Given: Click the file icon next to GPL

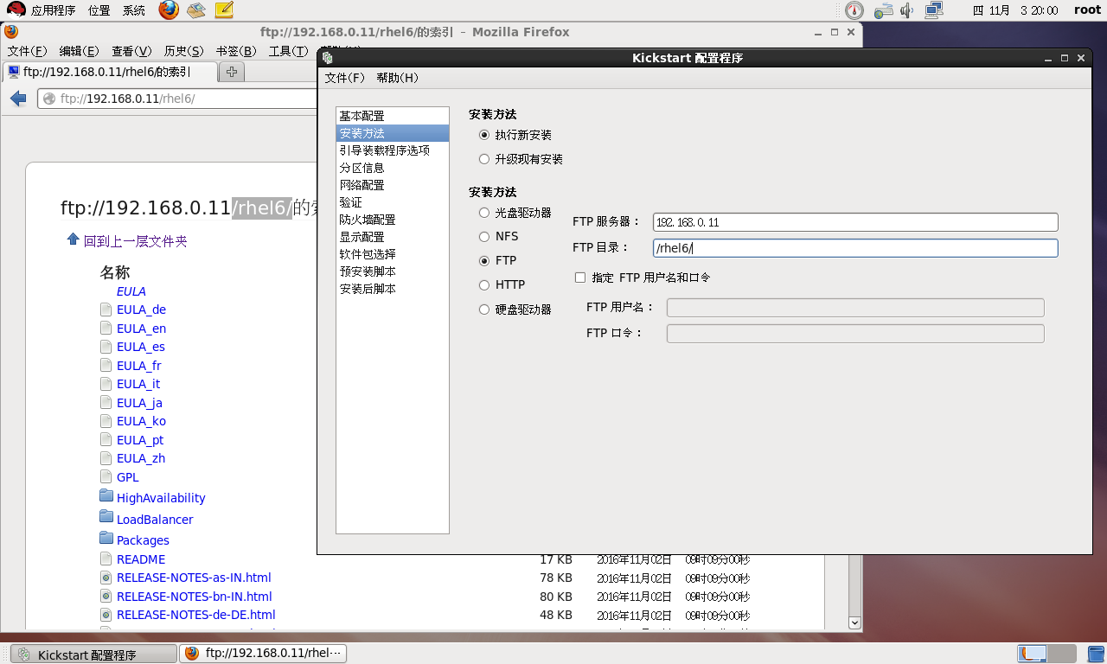Looking at the screenshot, I should coord(106,477).
